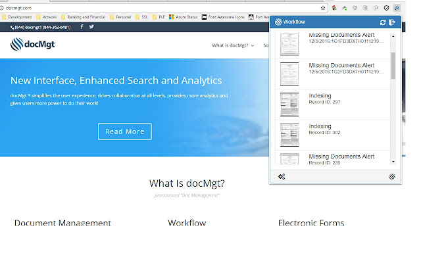
Task: Open the Banking and Financial bookmarks folder
Action: (x=84, y=17)
